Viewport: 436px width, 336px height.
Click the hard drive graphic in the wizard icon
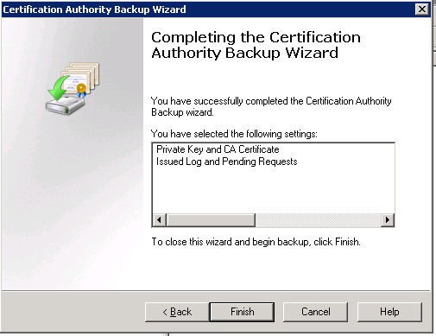(66, 105)
